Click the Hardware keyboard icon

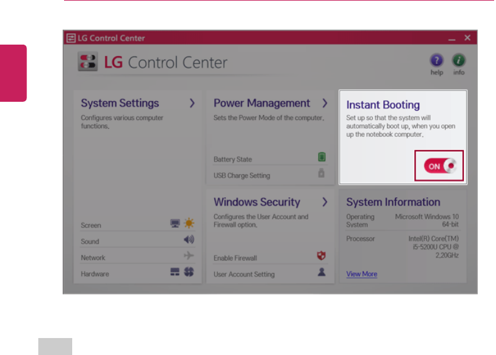click(x=175, y=271)
